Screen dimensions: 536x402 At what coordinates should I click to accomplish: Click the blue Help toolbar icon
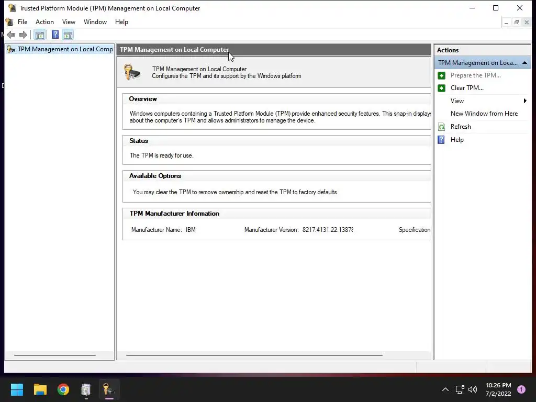tap(55, 35)
